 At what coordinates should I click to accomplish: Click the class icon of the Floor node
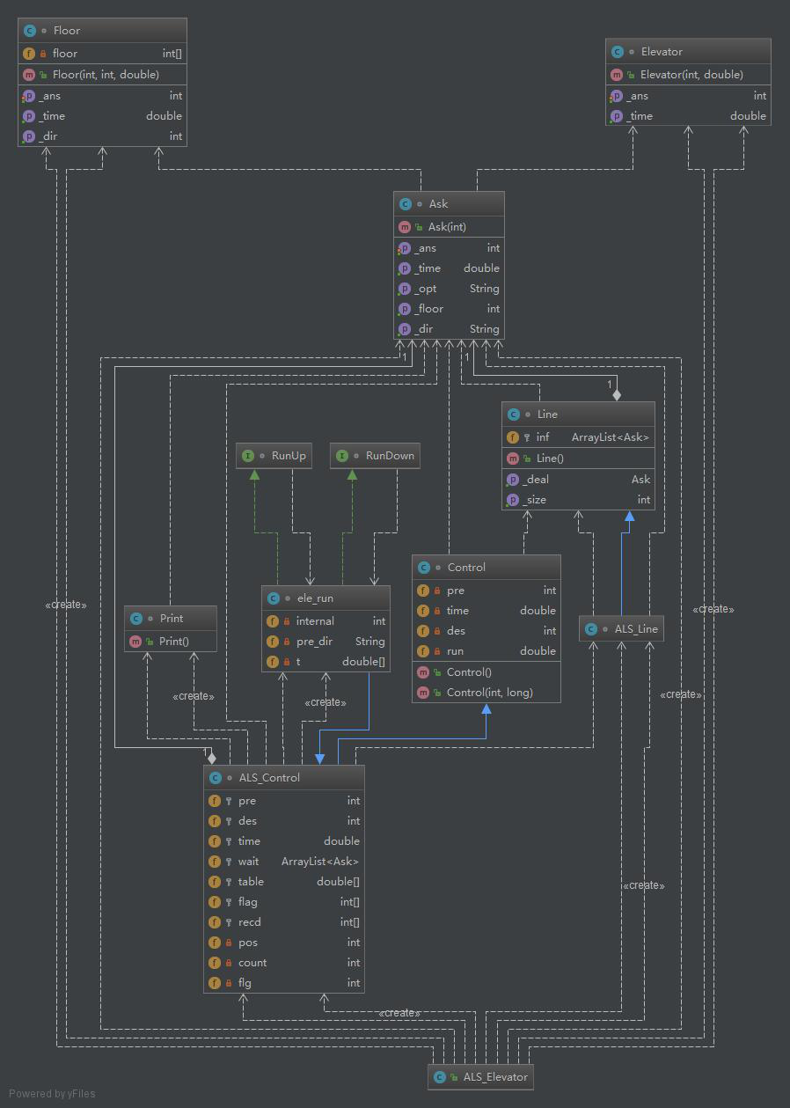coord(29,31)
